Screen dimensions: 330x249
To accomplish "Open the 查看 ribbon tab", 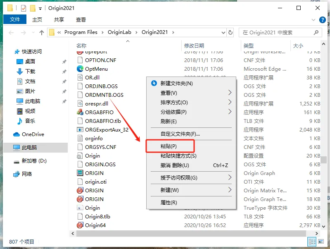I will coord(81,19).
